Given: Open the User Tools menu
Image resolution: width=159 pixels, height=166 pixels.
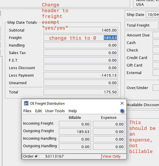Looking at the screenshot, I should click(x=55, y=111).
